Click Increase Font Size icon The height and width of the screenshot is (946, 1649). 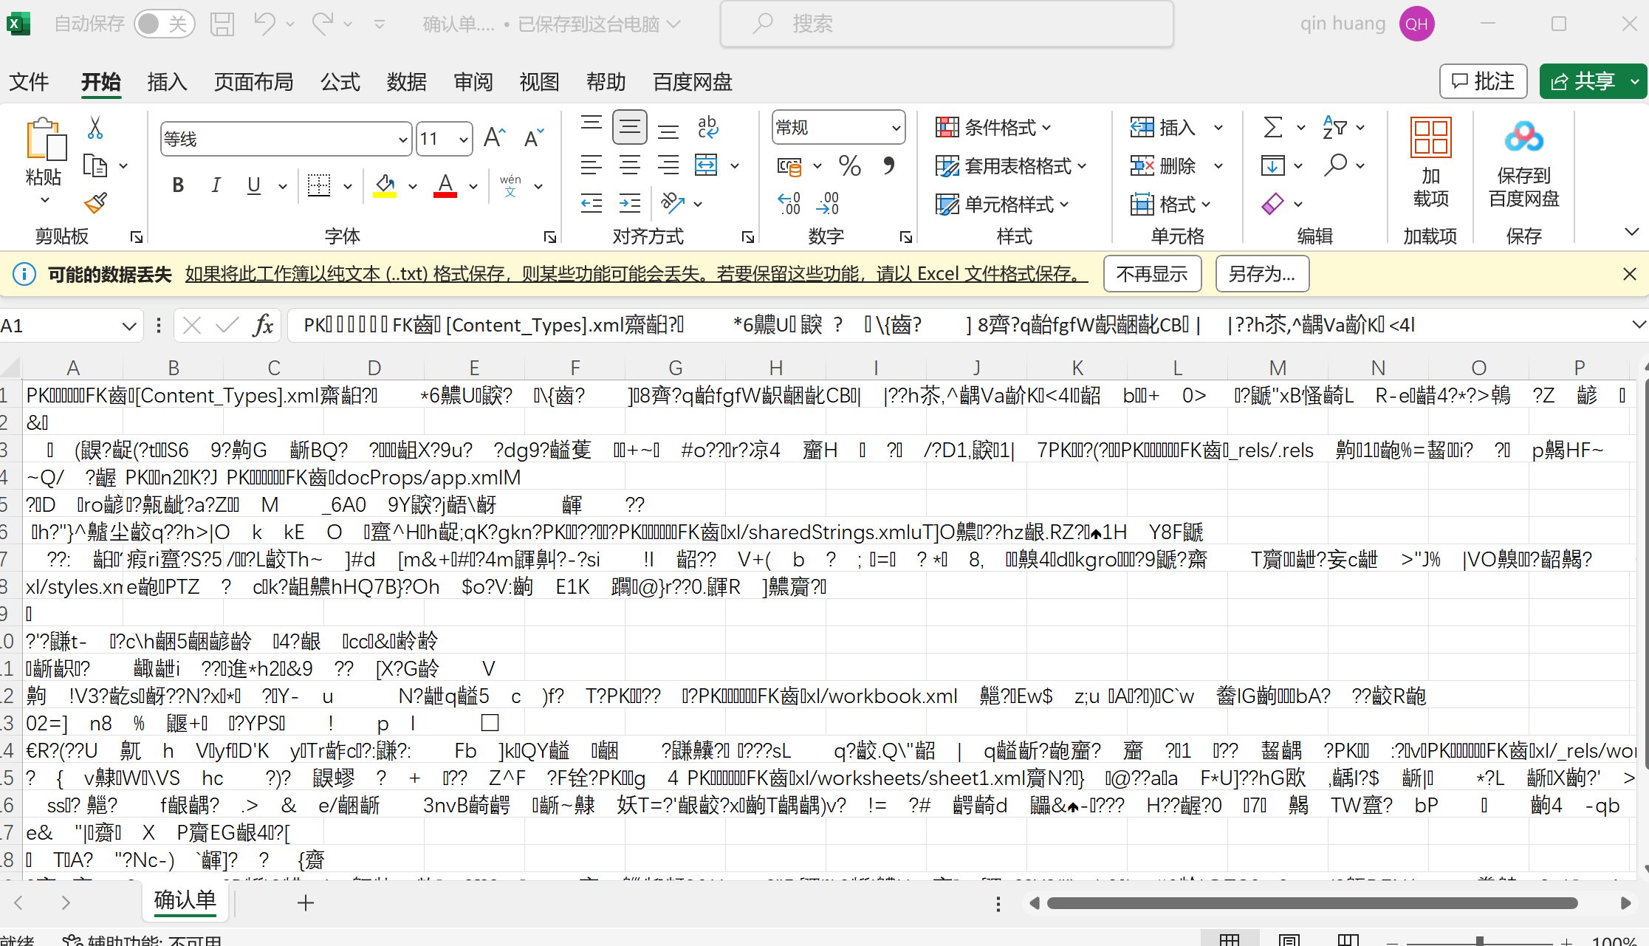(x=494, y=138)
